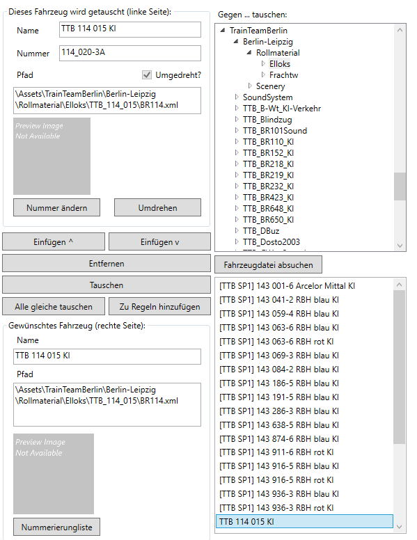
Task: Expand the Scenery tree node arrow
Action: tap(250, 86)
